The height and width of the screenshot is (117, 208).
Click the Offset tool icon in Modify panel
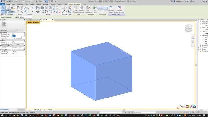pos(42,8)
